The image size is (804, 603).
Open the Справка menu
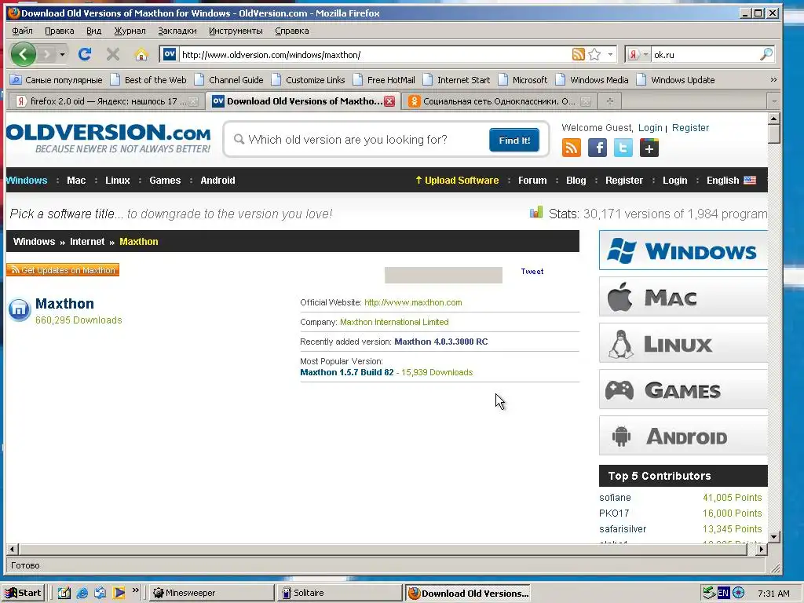point(292,31)
